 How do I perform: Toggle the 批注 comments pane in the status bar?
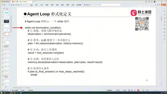pos(124,90)
